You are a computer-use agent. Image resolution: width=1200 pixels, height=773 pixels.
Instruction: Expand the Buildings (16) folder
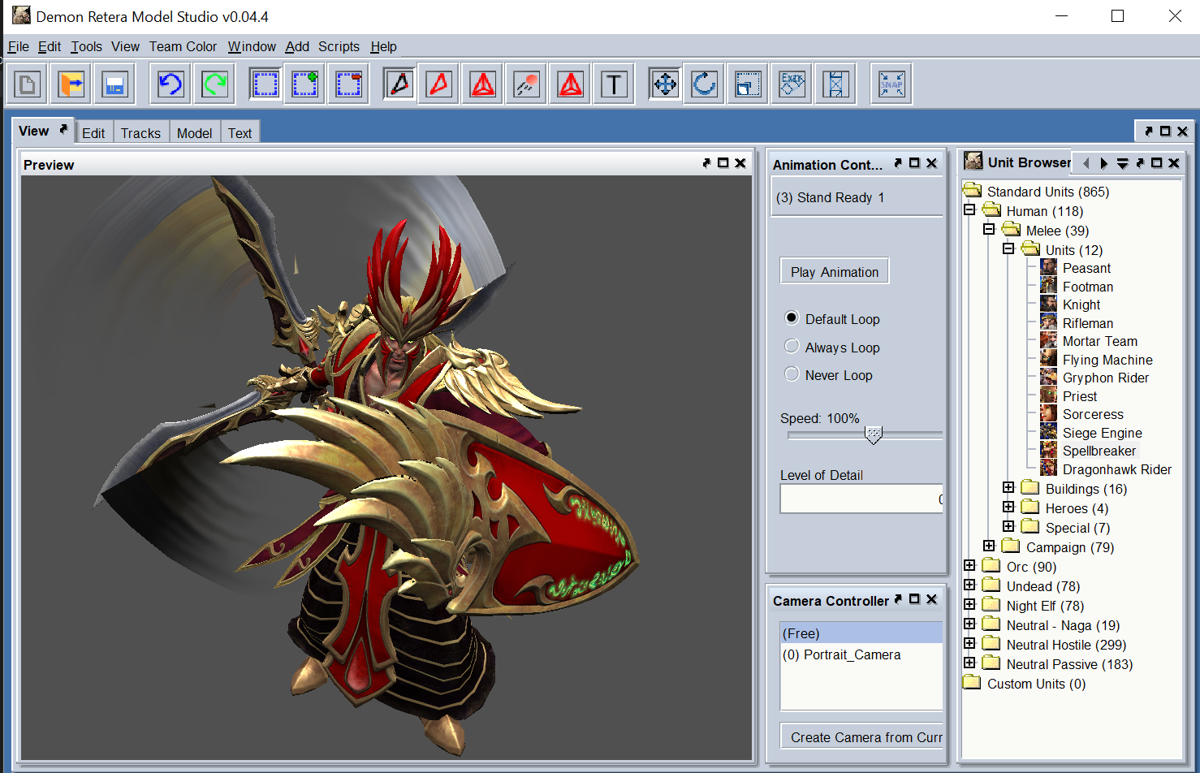pos(1008,487)
